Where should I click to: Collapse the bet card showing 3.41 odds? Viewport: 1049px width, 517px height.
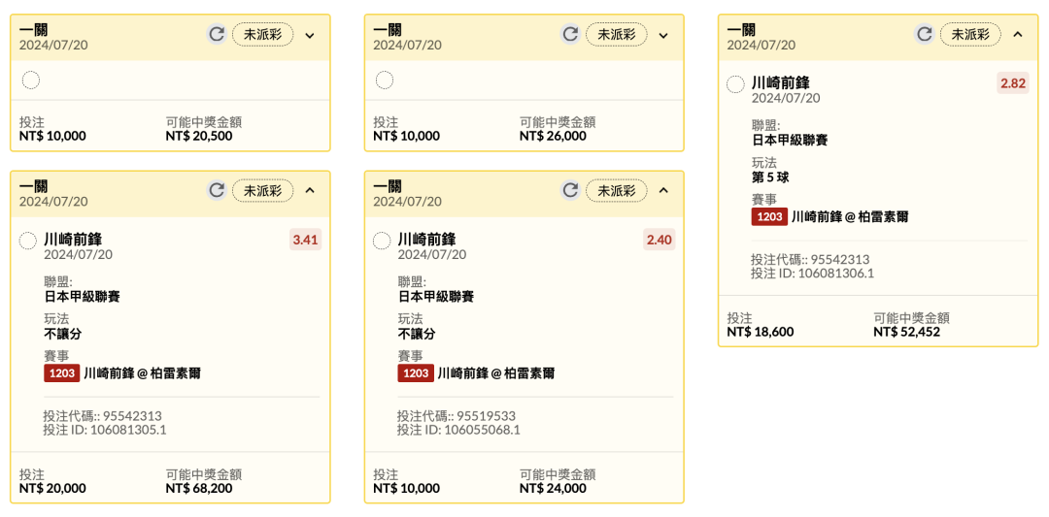point(310,191)
